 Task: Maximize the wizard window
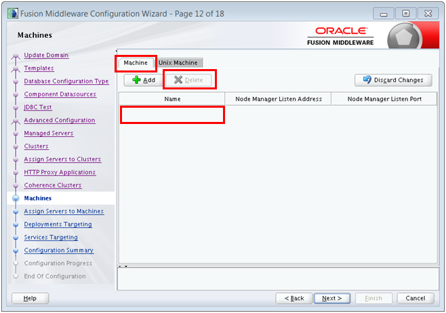pyautogui.click(x=405, y=14)
